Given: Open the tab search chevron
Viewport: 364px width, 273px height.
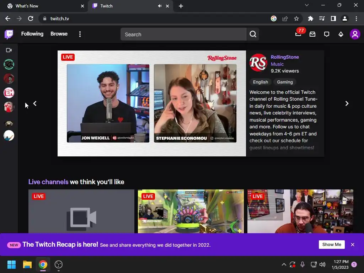Looking at the screenshot, I should point(307,5).
